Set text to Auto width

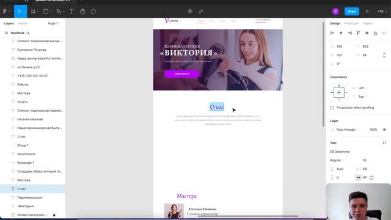359,178
